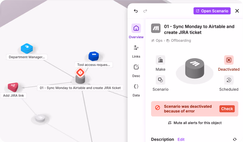Edit the Description section
The width and height of the screenshot is (243, 142).
181,140
